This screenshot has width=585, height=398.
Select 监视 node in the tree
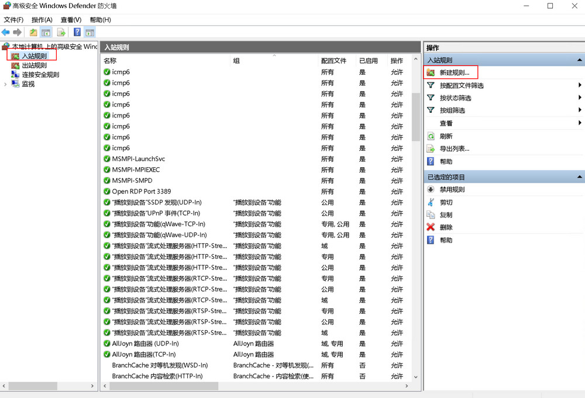pyautogui.click(x=28, y=84)
